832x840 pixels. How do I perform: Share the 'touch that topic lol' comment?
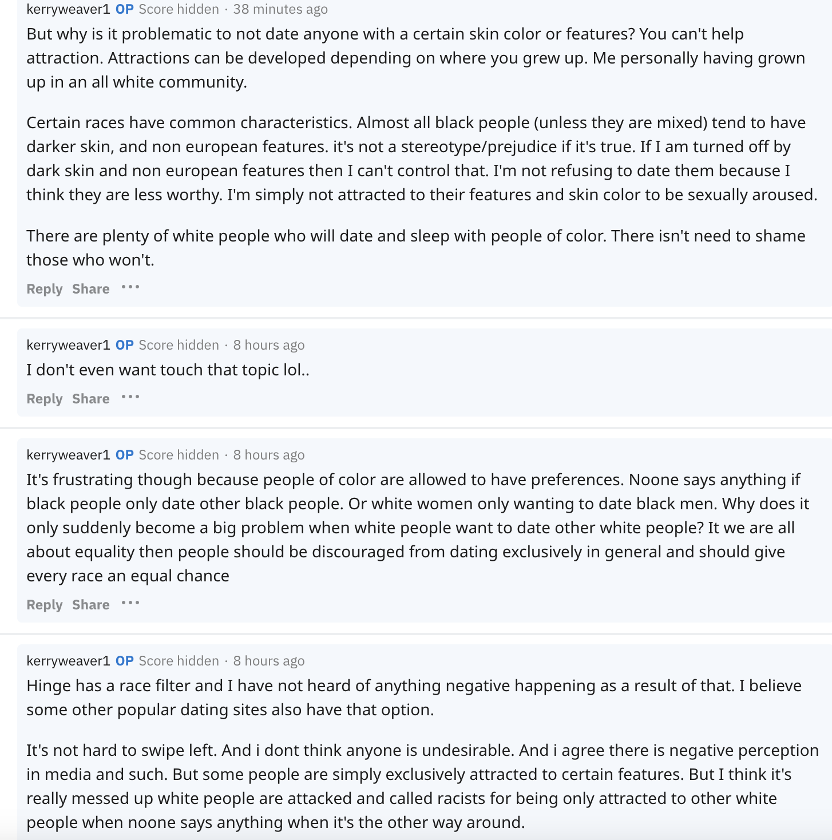[x=90, y=399]
